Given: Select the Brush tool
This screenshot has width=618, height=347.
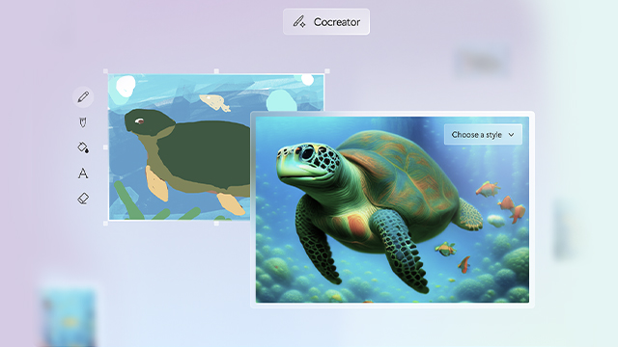Looking at the screenshot, I should (x=83, y=122).
